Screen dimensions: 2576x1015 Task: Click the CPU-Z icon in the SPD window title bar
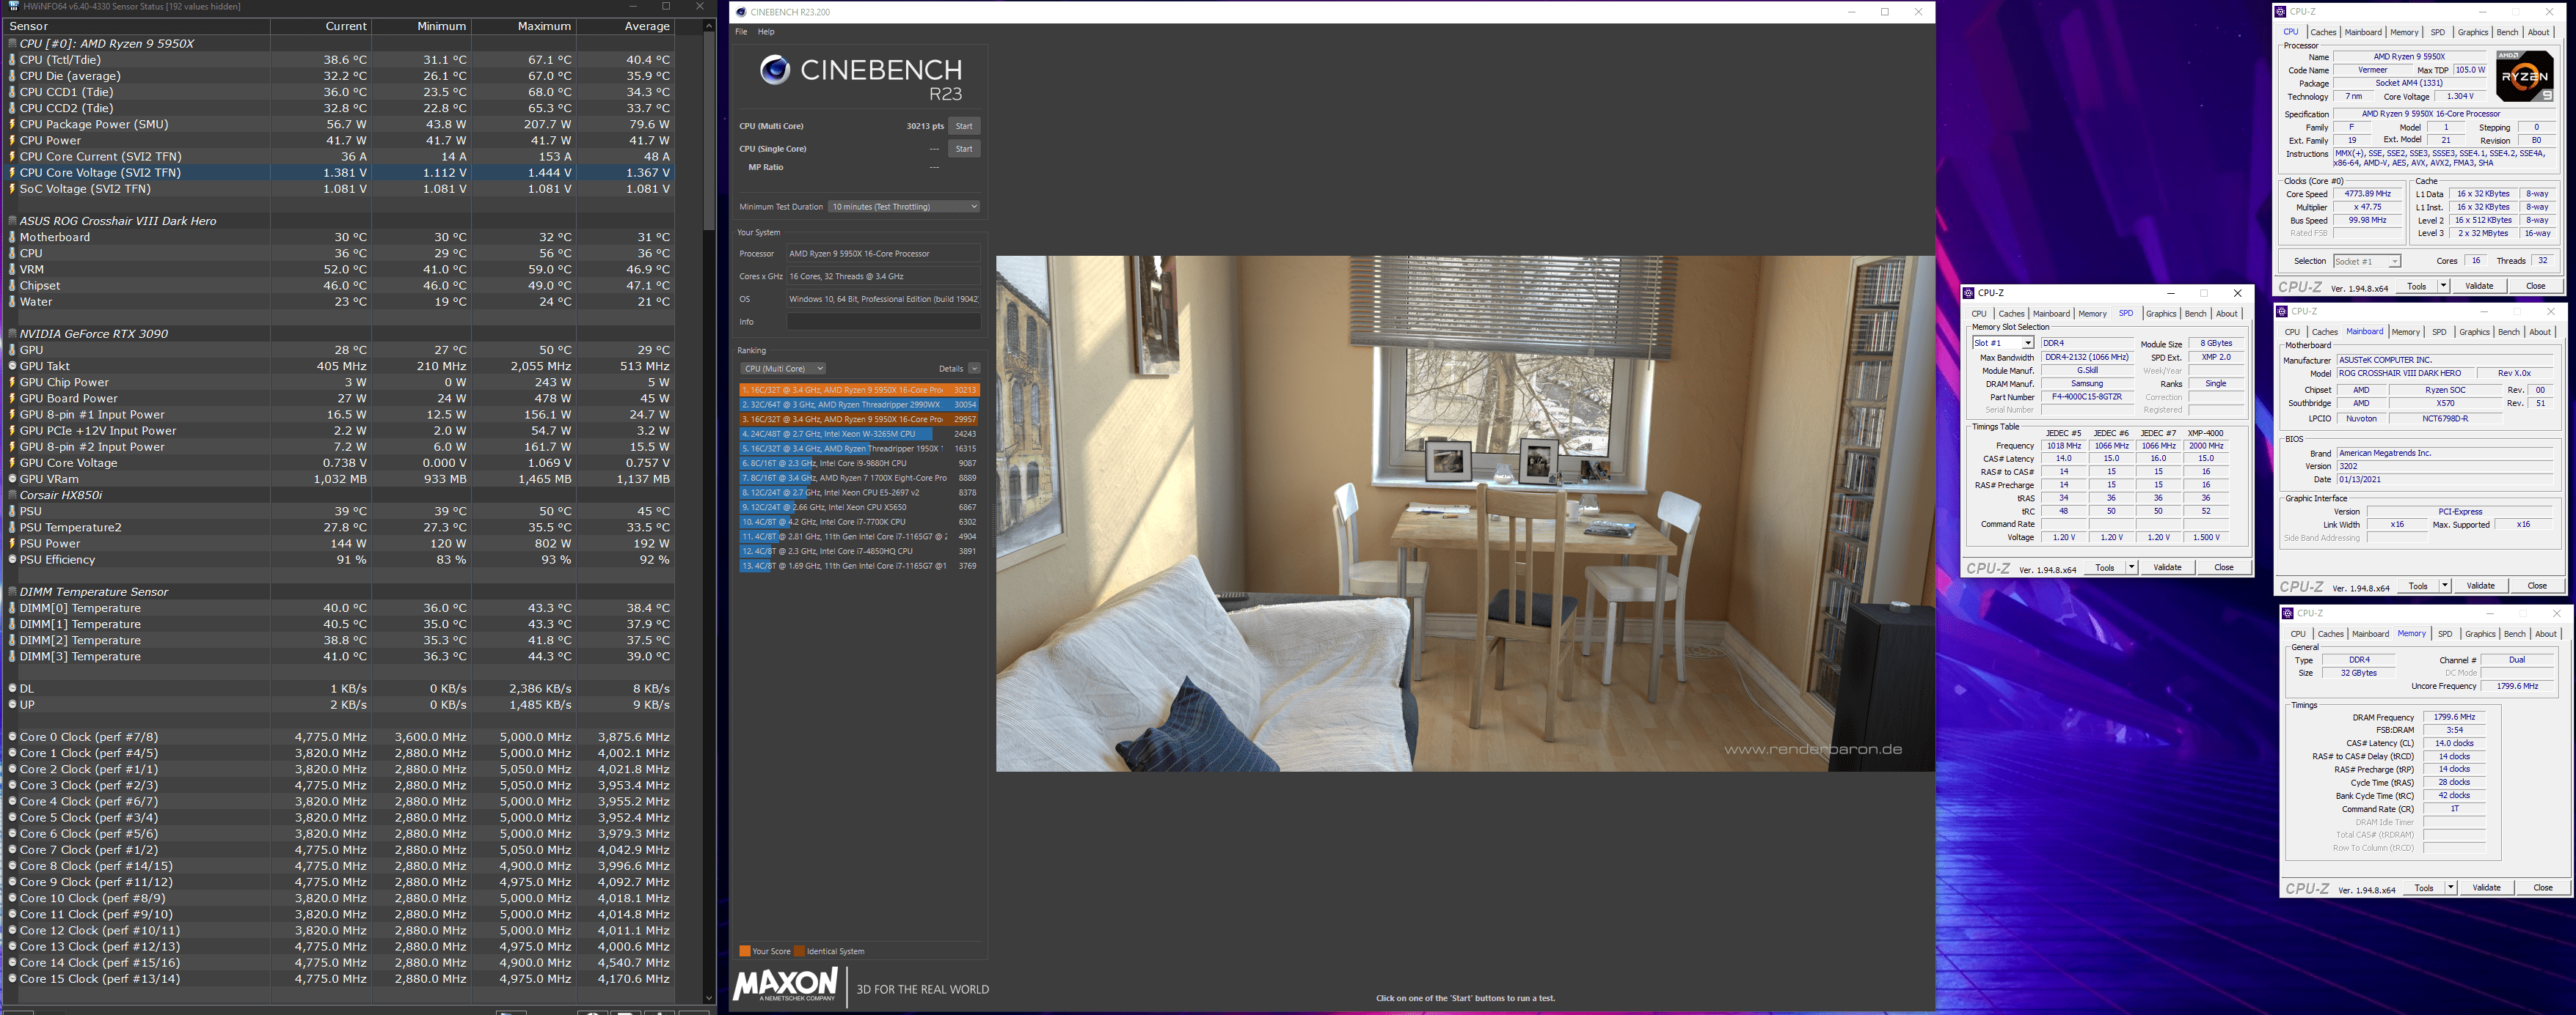coord(1968,292)
